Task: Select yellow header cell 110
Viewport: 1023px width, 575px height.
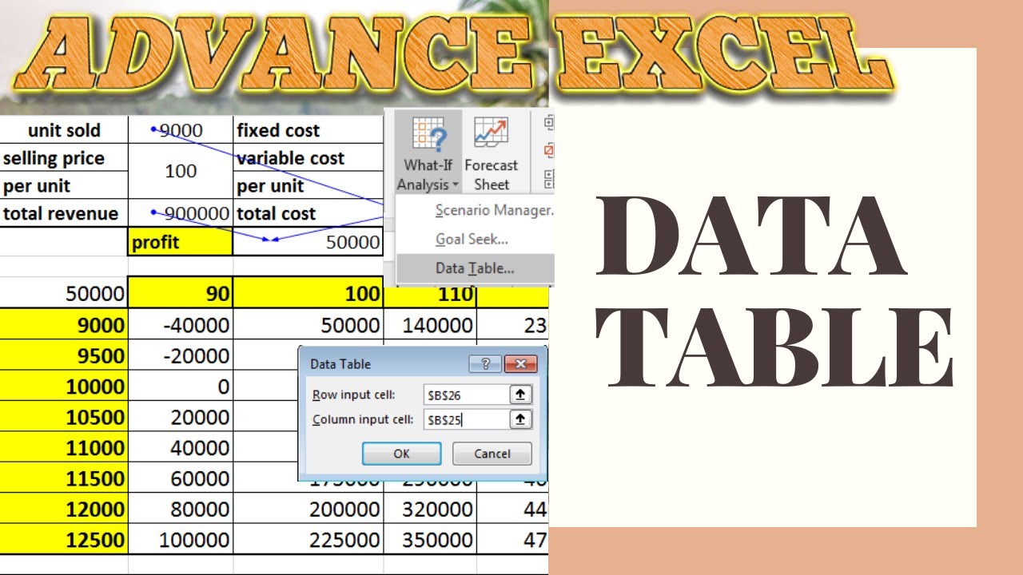Action: click(x=430, y=293)
